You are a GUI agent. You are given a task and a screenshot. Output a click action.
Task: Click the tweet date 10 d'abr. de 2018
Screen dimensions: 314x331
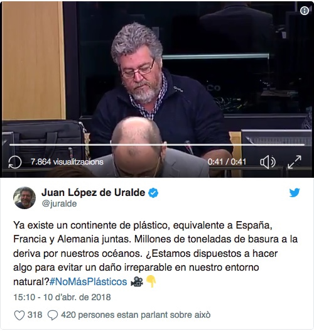pyautogui.click(x=77, y=297)
